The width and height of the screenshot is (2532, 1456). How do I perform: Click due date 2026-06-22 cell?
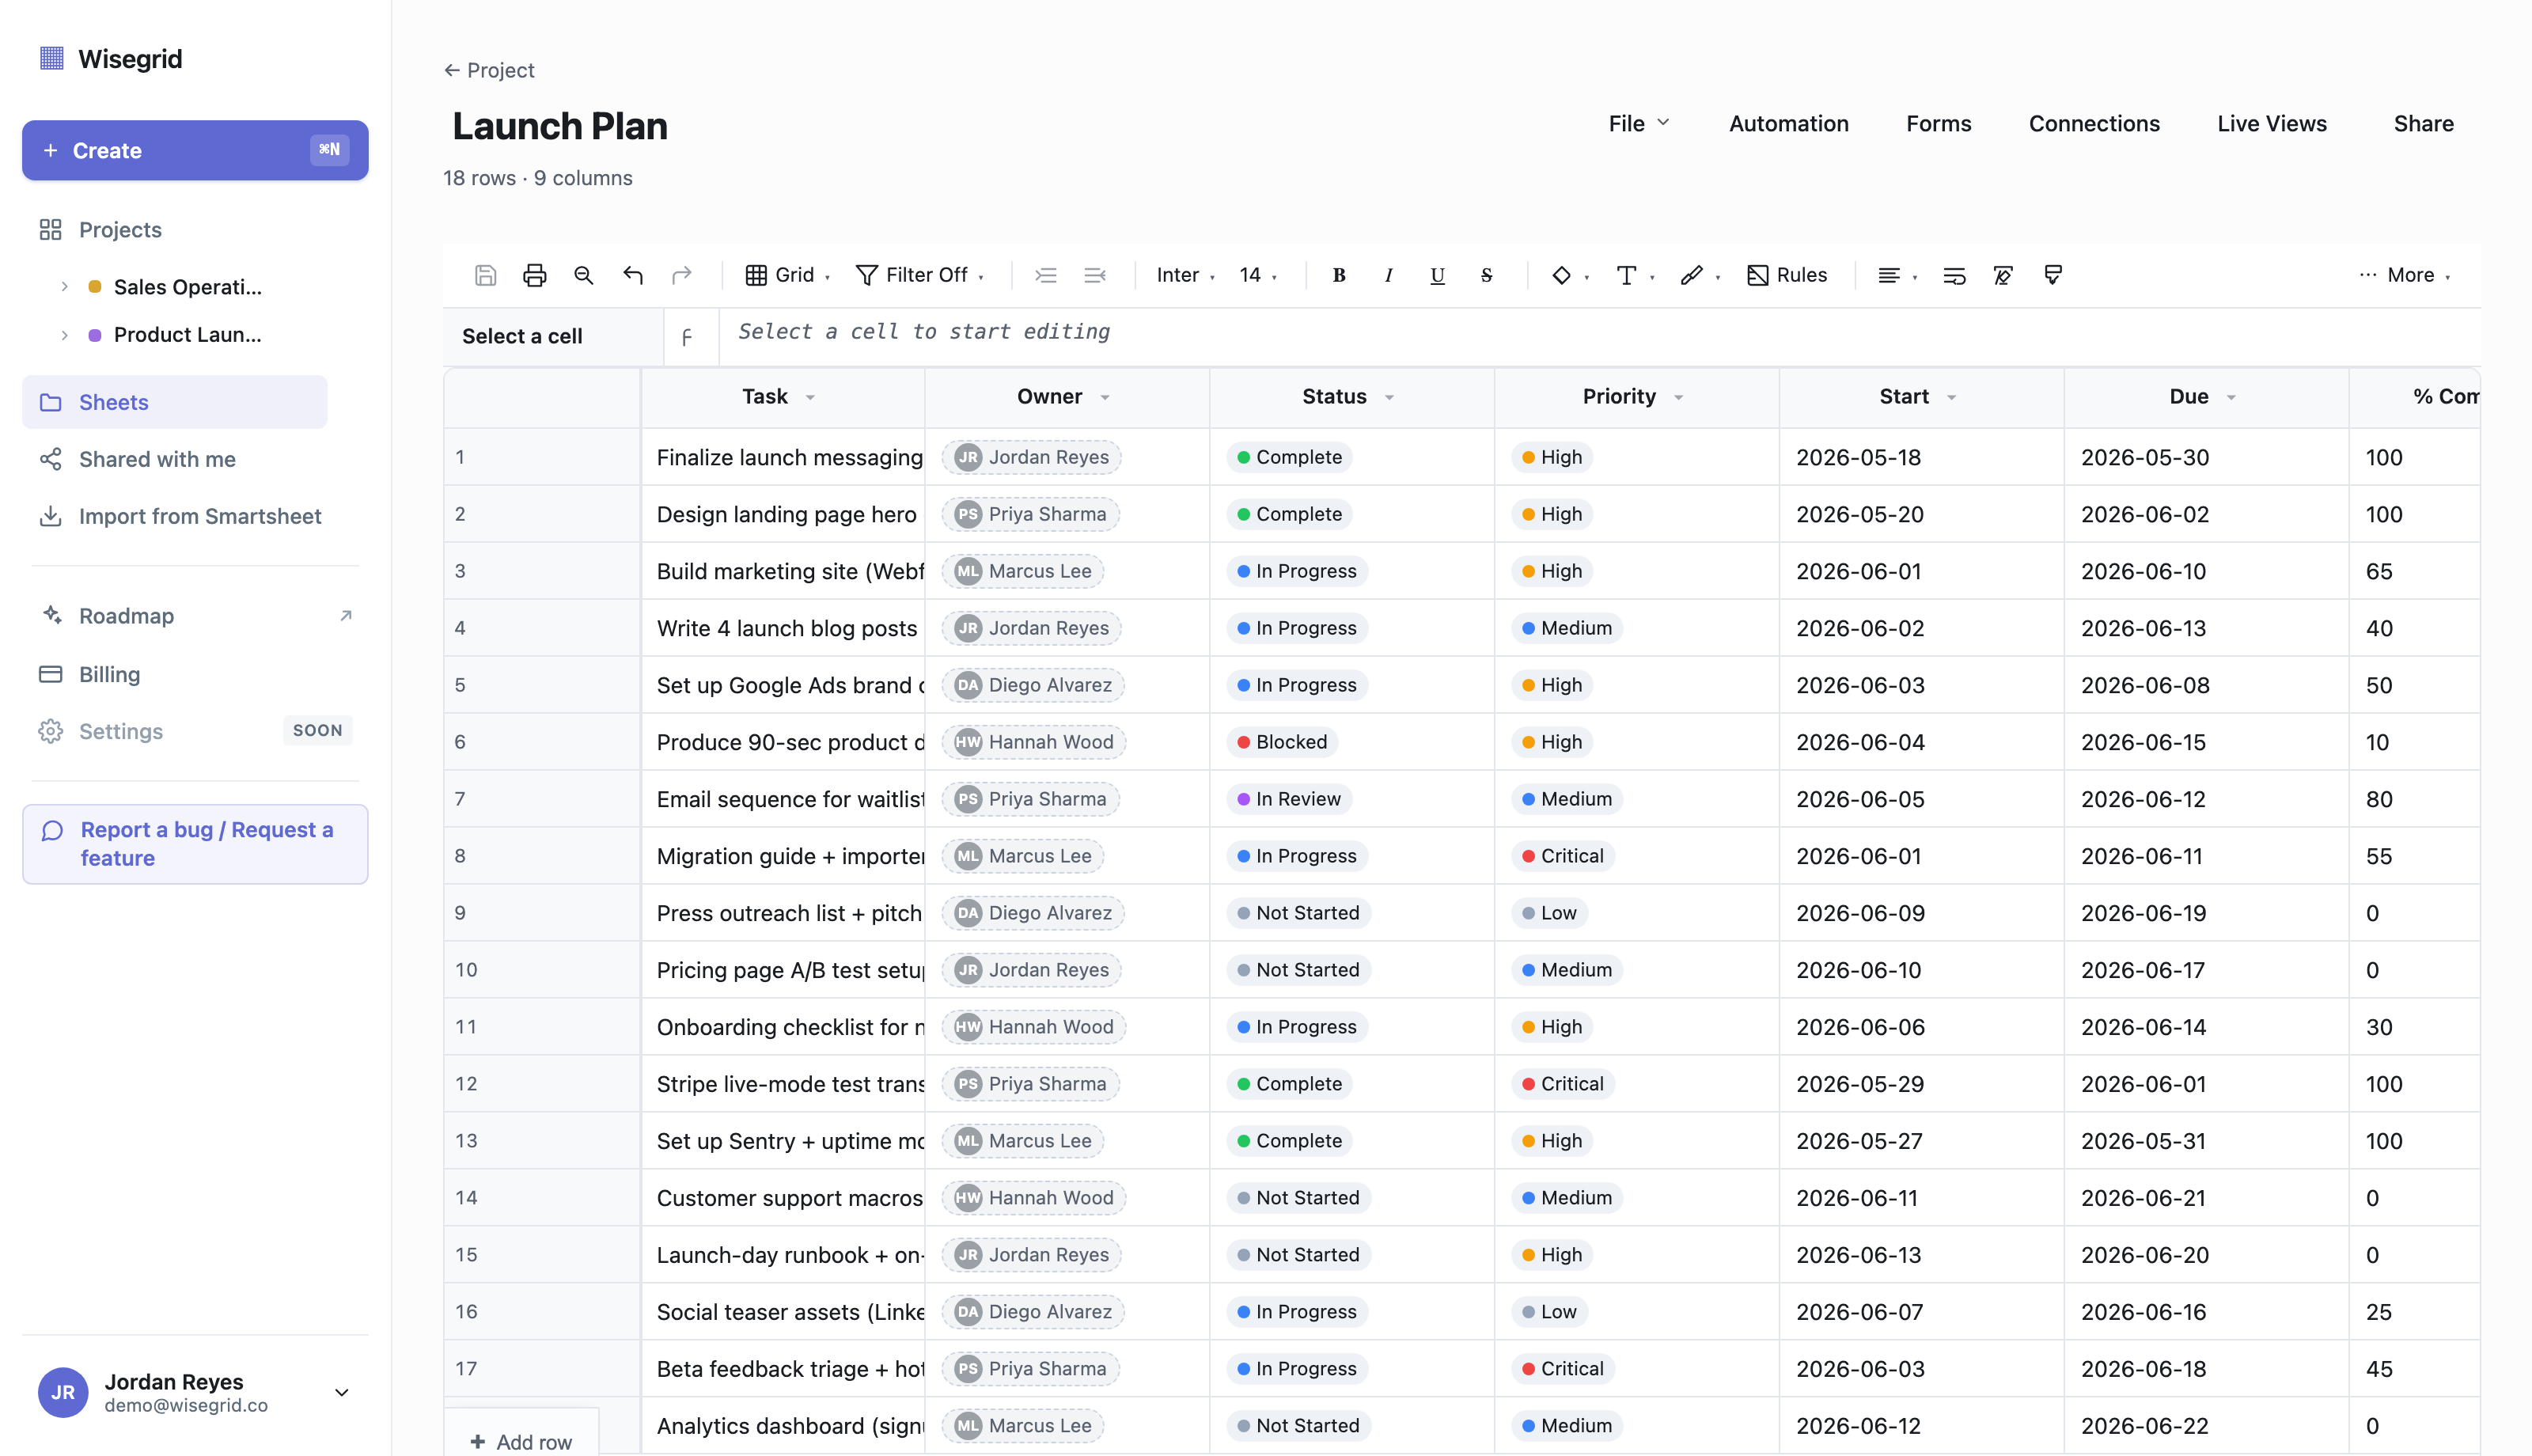coord(2205,1425)
